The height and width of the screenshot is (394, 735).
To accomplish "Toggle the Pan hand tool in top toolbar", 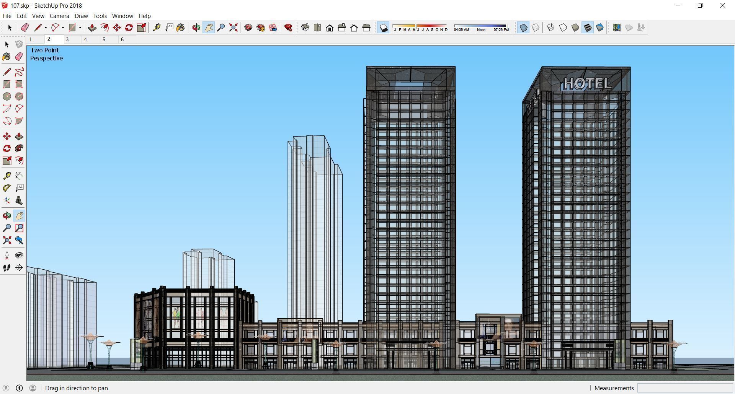I will pyautogui.click(x=209, y=28).
